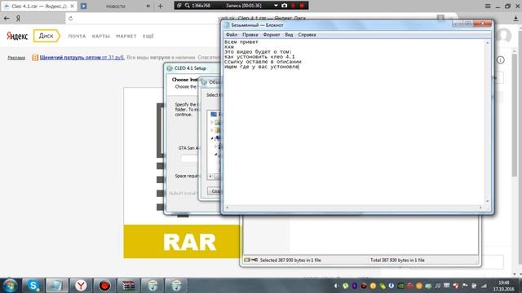
Task: Click the GTA San Andreas folder input field
Action: pyautogui.click(x=190, y=159)
